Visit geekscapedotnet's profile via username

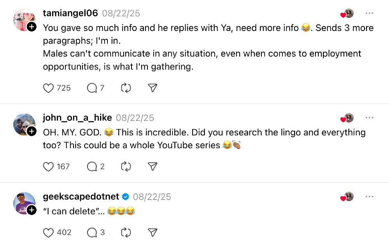coord(81,197)
